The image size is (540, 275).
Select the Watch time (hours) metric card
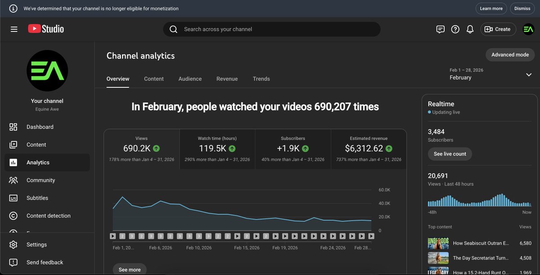point(217,149)
